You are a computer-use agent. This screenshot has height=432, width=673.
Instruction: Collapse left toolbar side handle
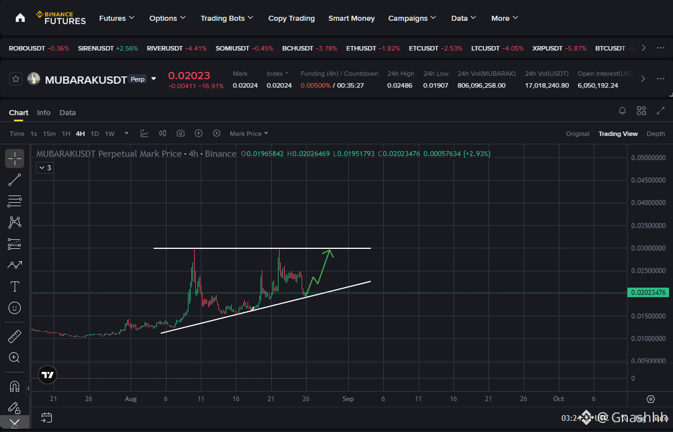[x=28, y=389]
